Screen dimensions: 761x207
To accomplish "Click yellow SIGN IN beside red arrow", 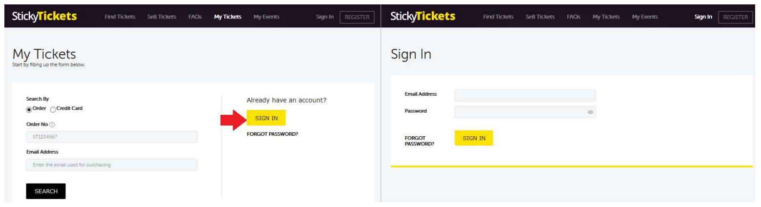I will coord(266,118).
